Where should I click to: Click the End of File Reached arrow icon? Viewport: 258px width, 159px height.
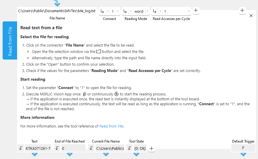[57, 148]
